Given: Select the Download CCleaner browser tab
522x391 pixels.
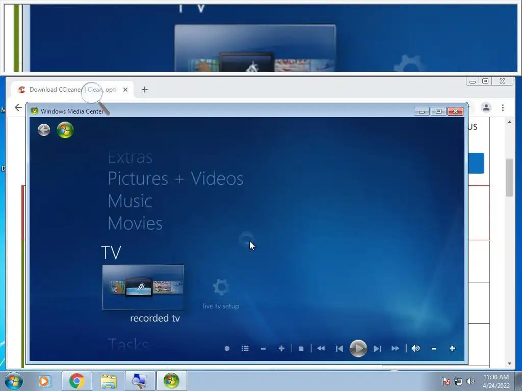Looking at the screenshot, I should point(72,90).
